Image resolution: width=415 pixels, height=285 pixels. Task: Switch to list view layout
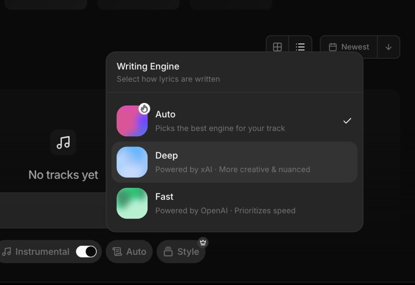[x=300, y=47]
